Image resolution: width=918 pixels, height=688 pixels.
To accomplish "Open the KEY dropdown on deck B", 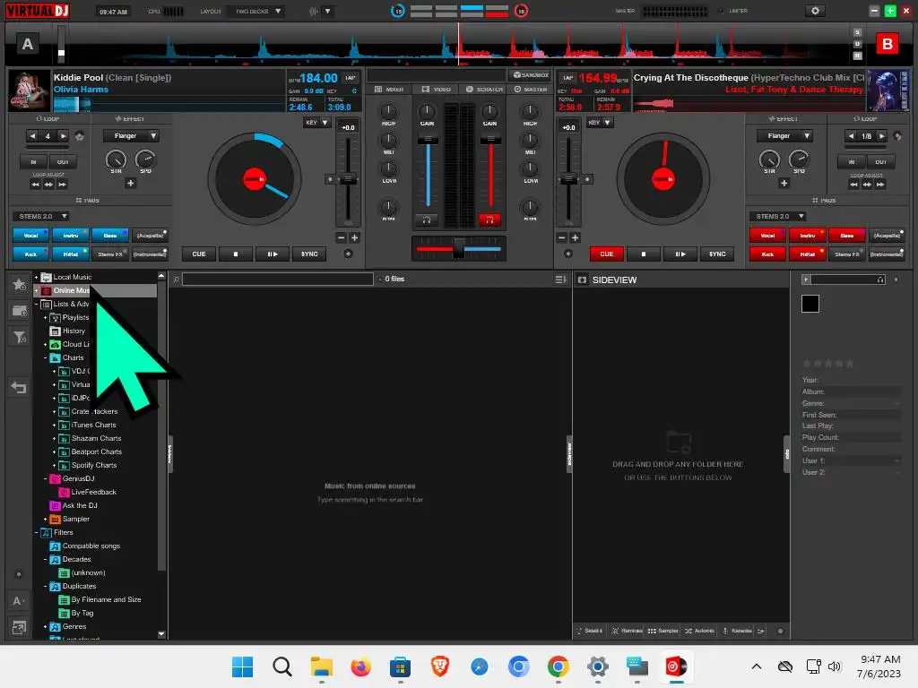I will (600, 123).
